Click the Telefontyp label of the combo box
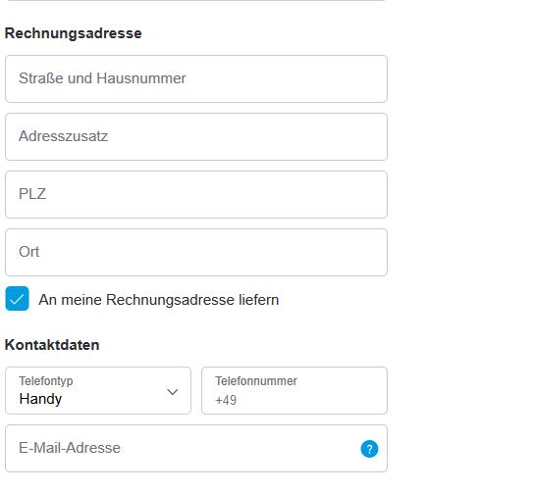Image resolution: width=534 pixels, height=492 pixels. 46,381
